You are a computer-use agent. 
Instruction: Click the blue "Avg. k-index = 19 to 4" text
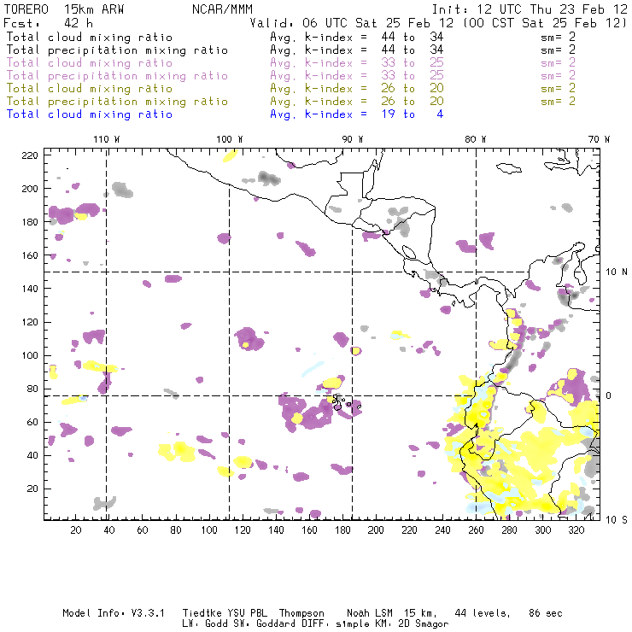coord(357,114)
